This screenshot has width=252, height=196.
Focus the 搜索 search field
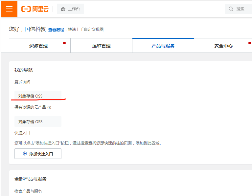[238, 9]
